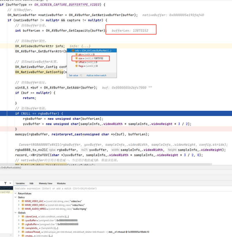Screen dimensions: 232x237
Task: Click the Set value link in popup
Action: [73, 76]
